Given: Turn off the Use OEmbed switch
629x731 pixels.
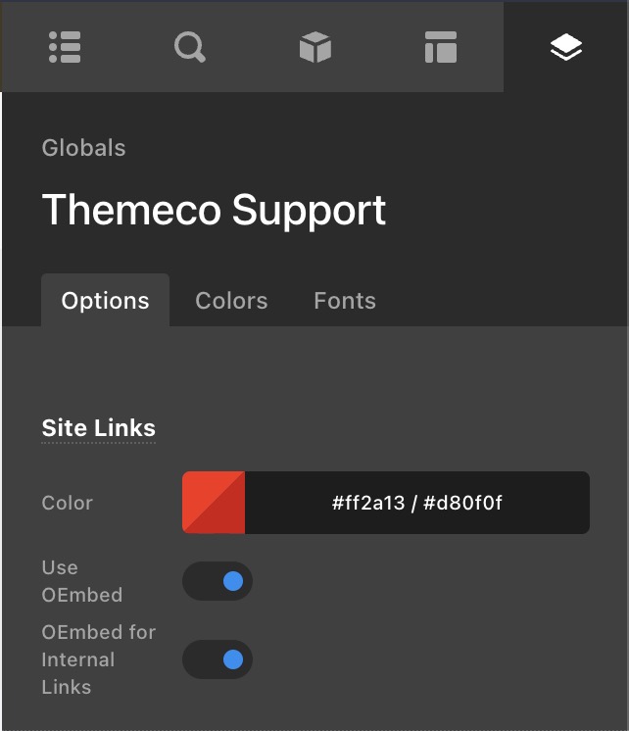Looking at the screenshot, I should coord(218,581).
